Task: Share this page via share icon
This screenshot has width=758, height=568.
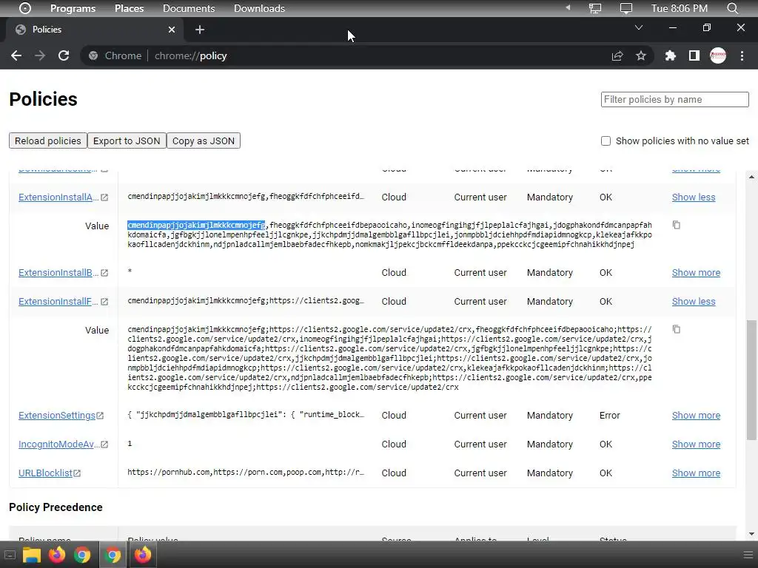Action: click(617, 56)
